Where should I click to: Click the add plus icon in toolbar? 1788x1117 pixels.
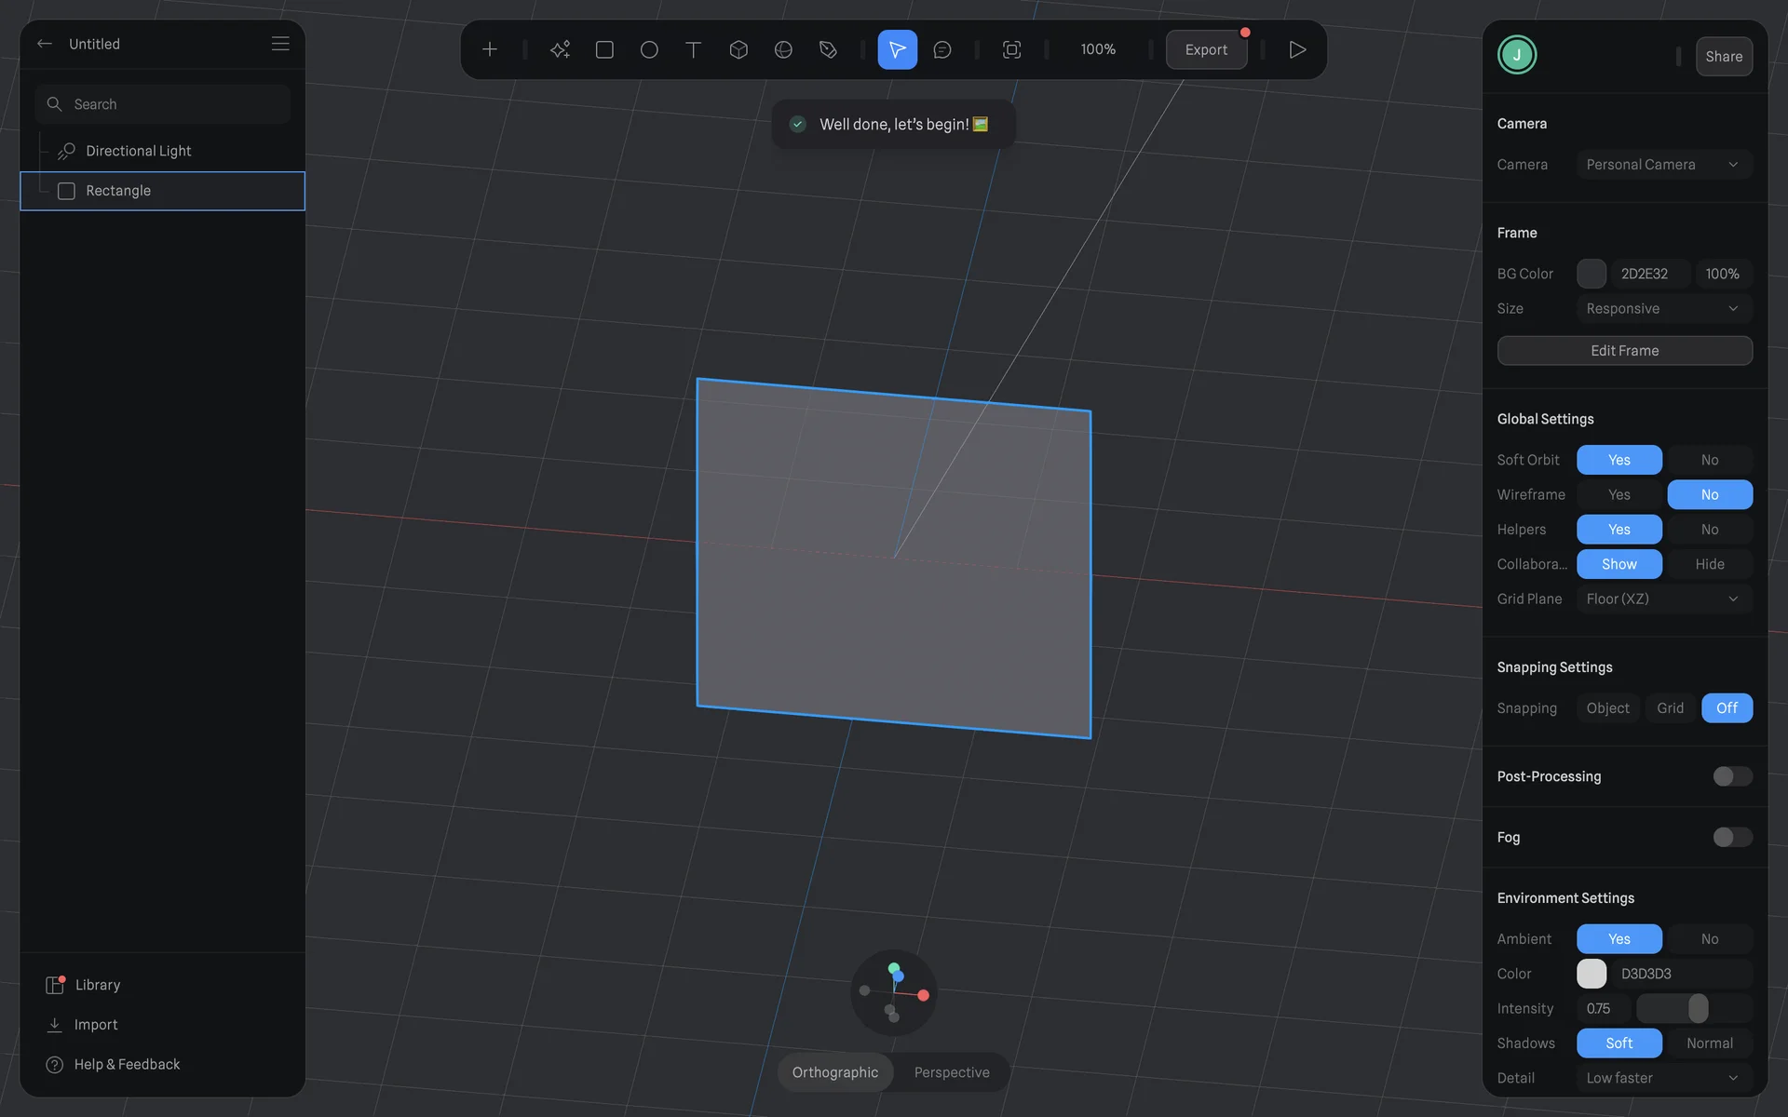(490, 49)
